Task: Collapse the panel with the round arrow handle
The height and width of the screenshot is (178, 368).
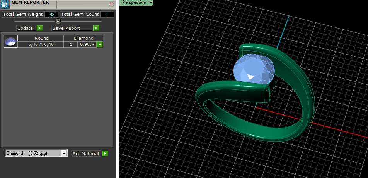Action: pyautogui.click(x=58, y=21)
